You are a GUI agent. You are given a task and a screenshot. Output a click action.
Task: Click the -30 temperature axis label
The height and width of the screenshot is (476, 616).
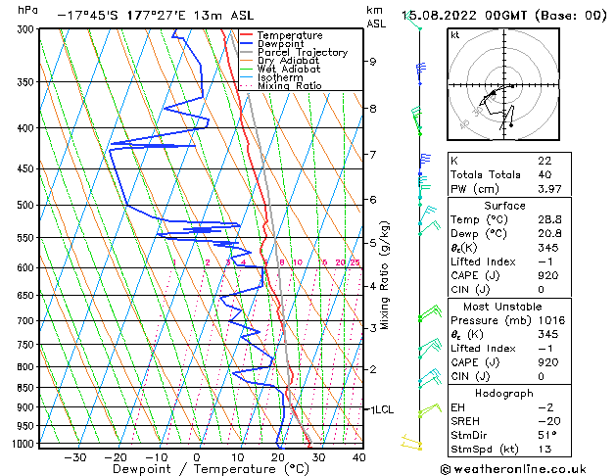pyautogui.click(x=74, y=457)
